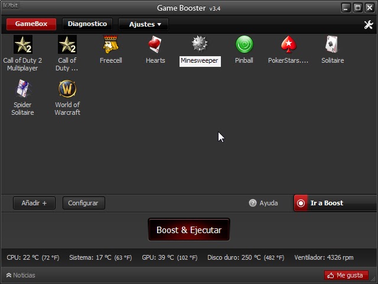Click the thumbs-up icon on Me gusta
This screenshot has width=378, height=284.
(x=331, y=275)
